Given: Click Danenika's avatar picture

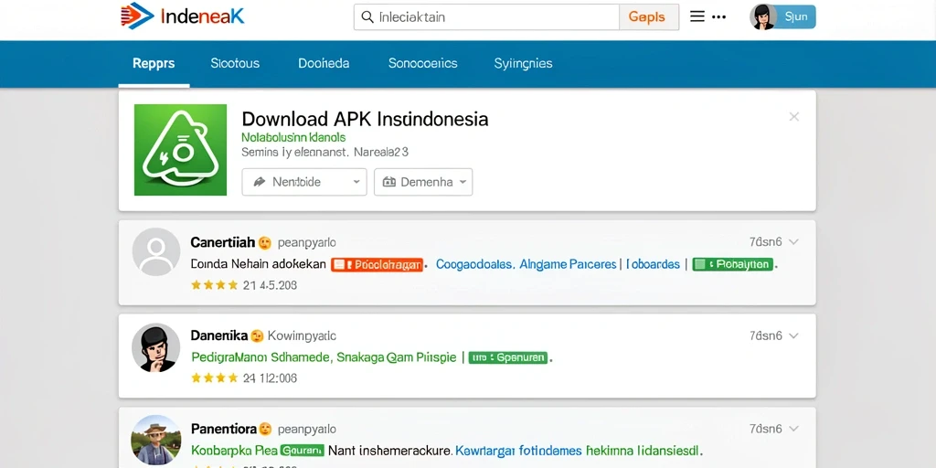Looking at the screenshot, I should (x=155, y=347).
